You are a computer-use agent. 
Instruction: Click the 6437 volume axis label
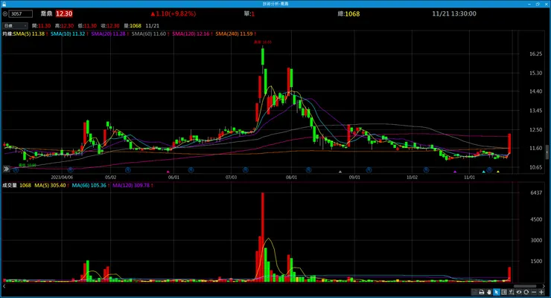click(x=536, y=192)
